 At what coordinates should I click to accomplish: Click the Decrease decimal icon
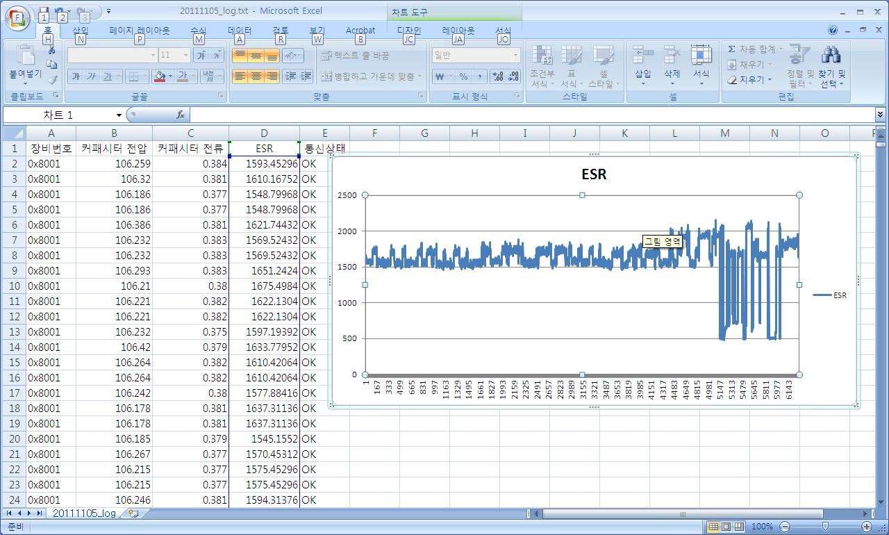point(513,76)
